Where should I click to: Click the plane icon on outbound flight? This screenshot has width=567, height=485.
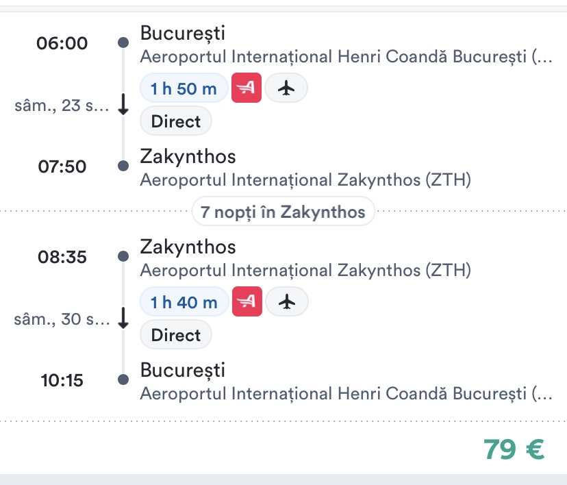pos(286,88)
